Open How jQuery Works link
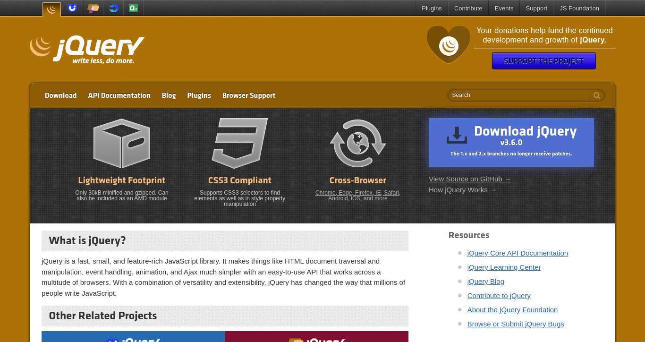The image size is (645, 342). click(x=462, y=190)
